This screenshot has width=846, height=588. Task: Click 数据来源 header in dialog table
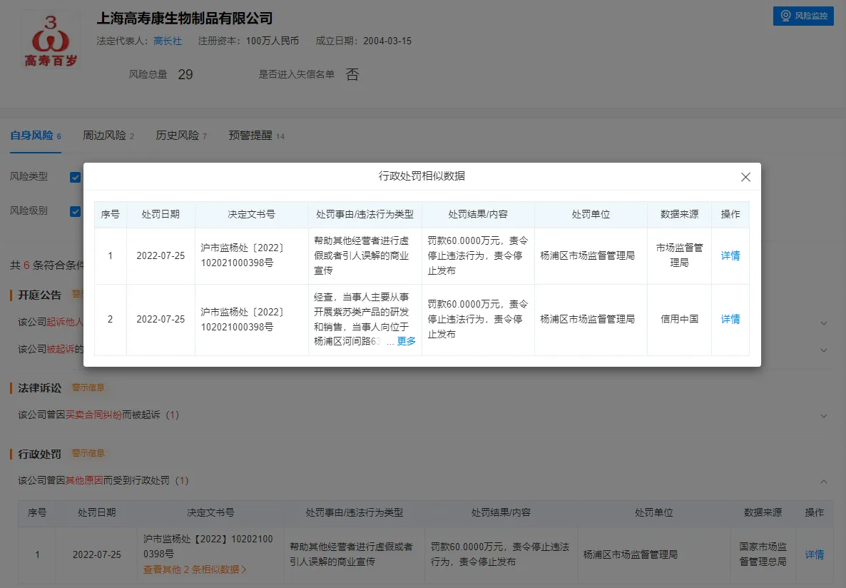[679, 214]
